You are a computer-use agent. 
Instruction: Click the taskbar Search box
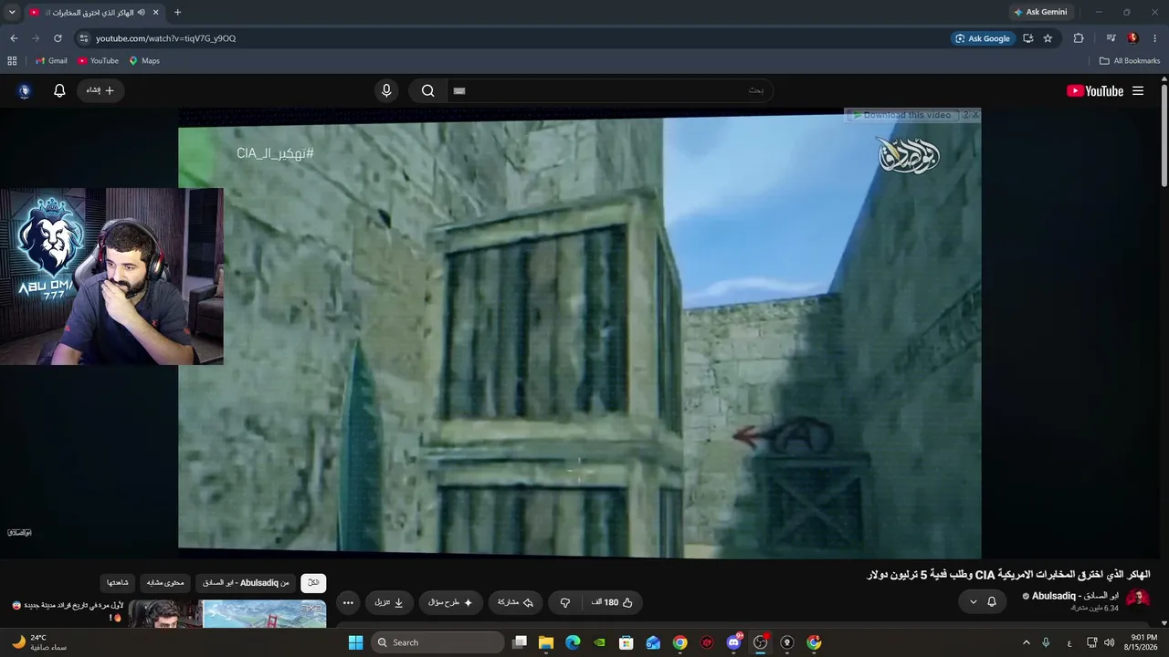[x=438, y=642]
